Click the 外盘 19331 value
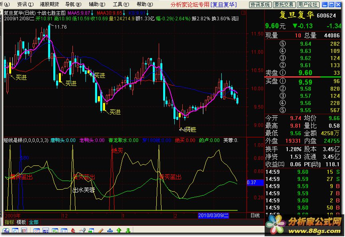The width and height of the screenshot is (345, 237). 293,141
